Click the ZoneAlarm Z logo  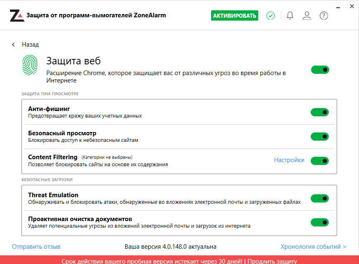[17, 16]
